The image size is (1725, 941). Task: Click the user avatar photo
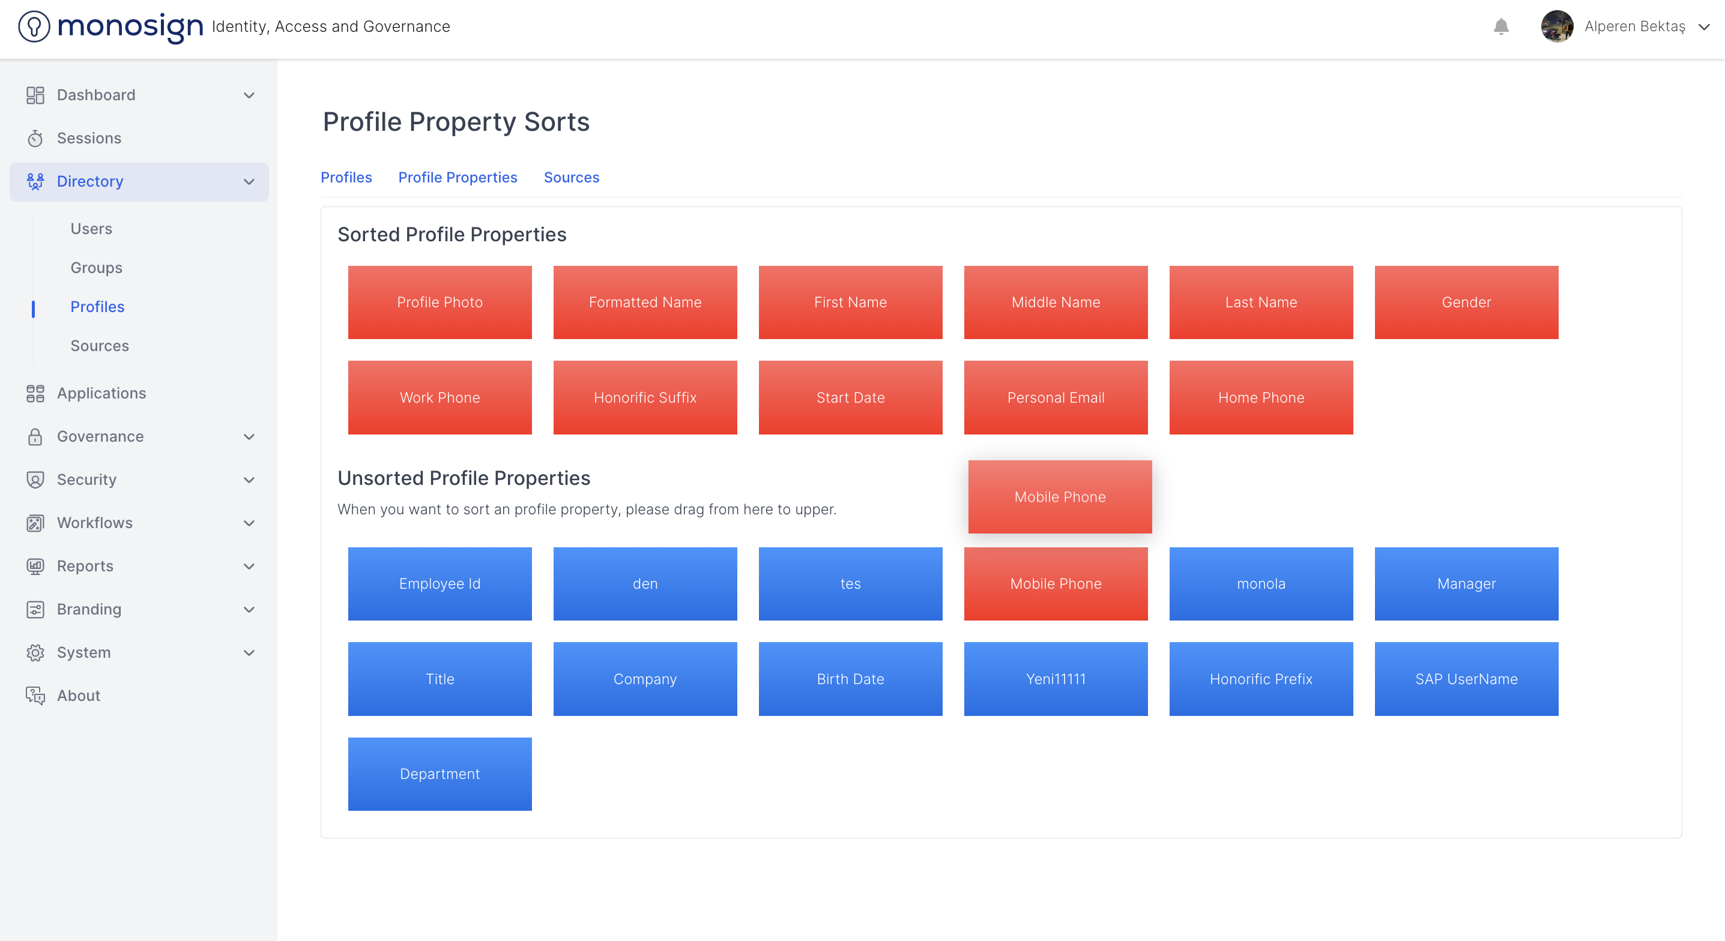click(x=1557, y=27)
